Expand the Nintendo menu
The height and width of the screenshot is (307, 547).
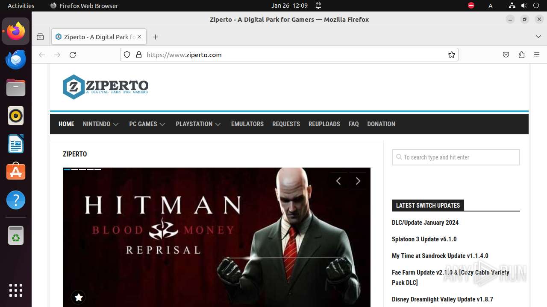click(101, 124)
